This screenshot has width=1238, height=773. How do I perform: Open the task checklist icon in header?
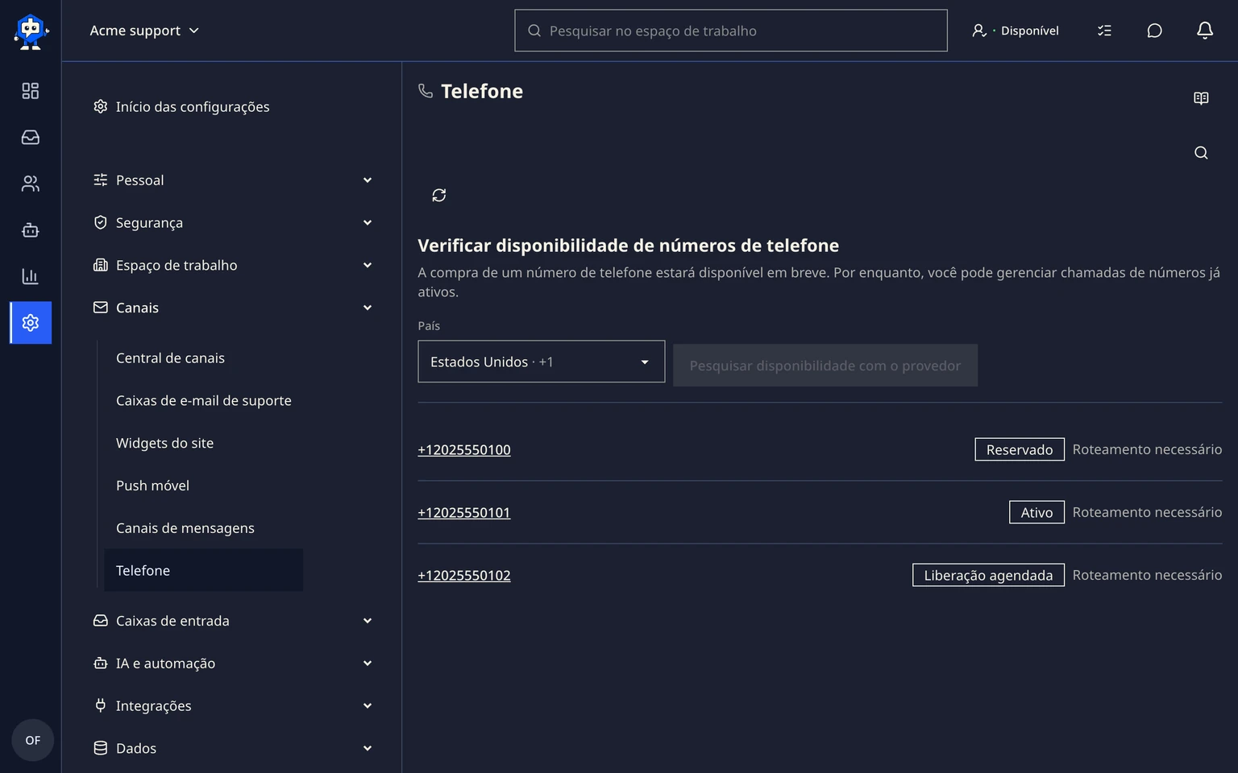point(1104,31)
